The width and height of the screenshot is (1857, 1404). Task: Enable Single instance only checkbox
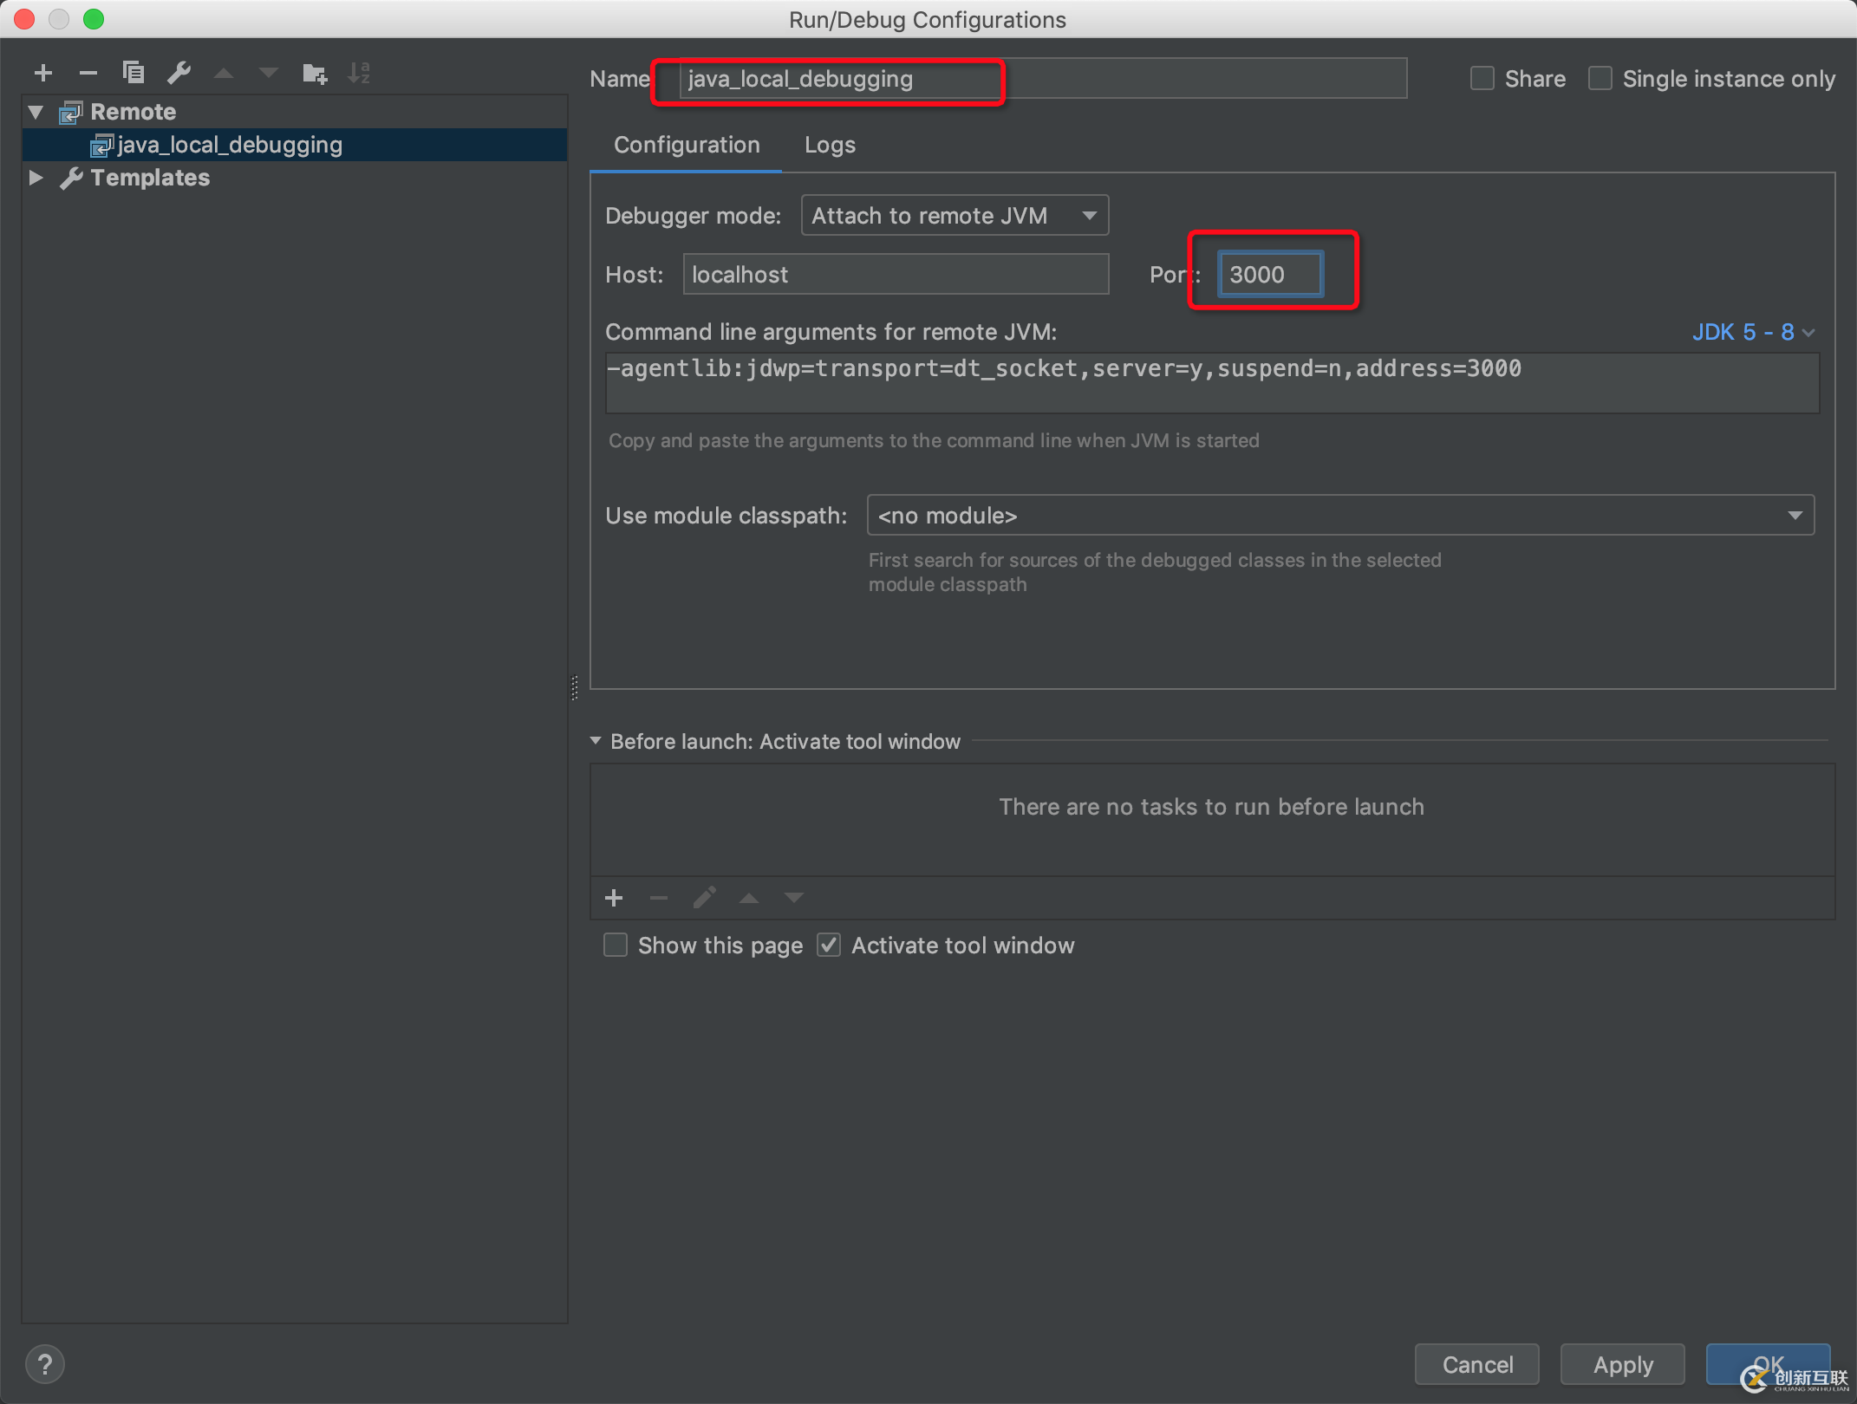point(1600,80)
